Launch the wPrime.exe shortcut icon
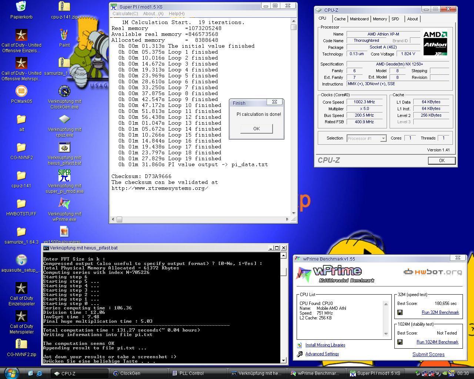The width and height of the screenshot is (474, 379). [x=64, y=204]
